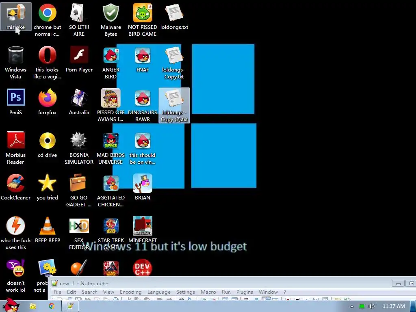The image size is (416, 312).
Task: Select the Photoshop 'PeniS' icon
Action: (16, 102)
